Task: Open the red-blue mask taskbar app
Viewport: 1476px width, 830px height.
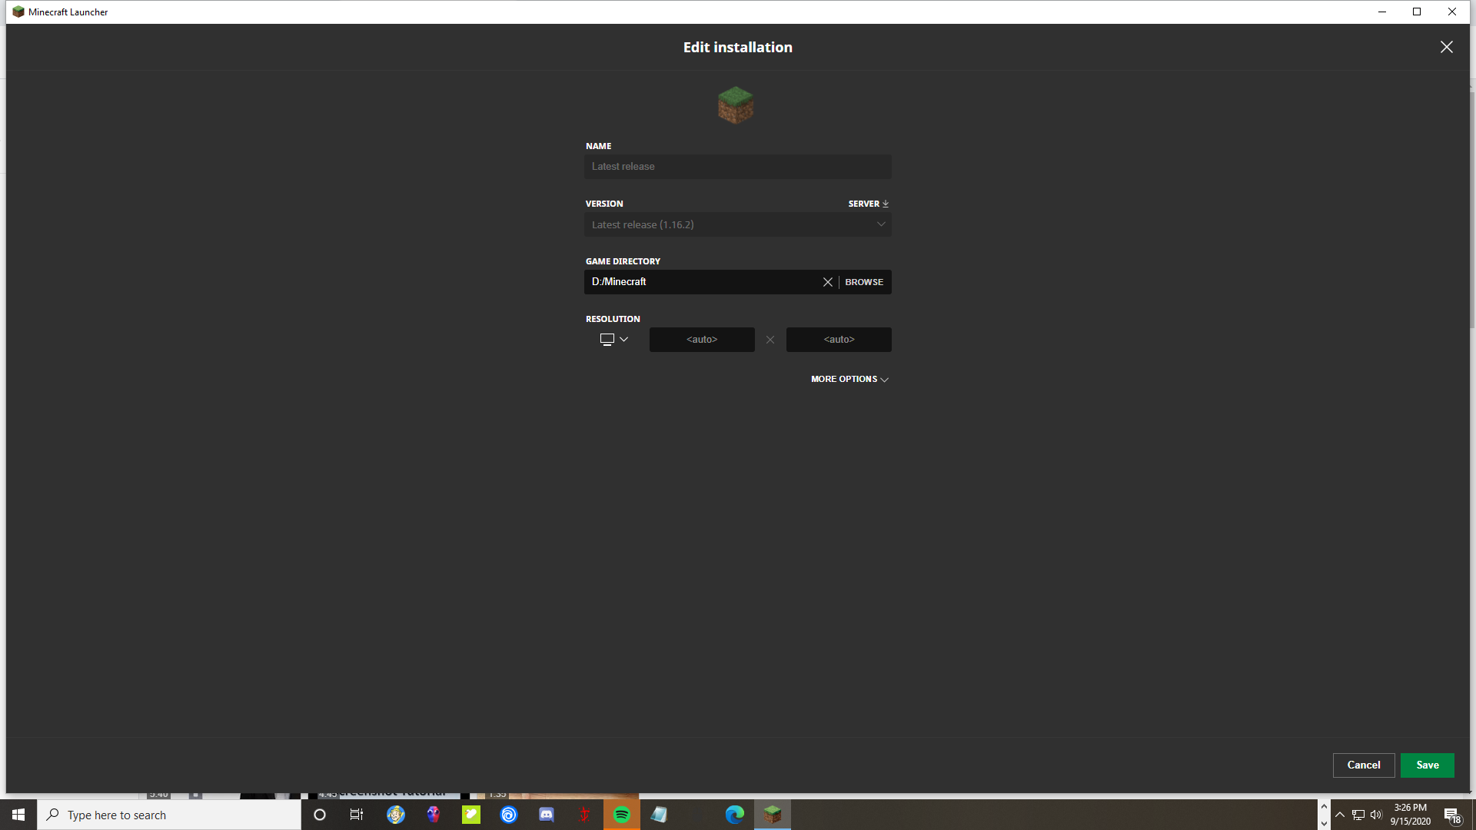Action: pyautogui.click(x=434, y=815)
